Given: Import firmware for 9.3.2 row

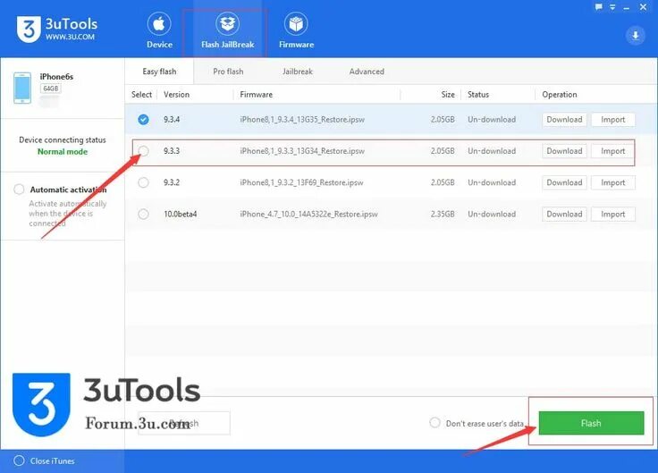Looking at the screenshot, I should [612, 182].
